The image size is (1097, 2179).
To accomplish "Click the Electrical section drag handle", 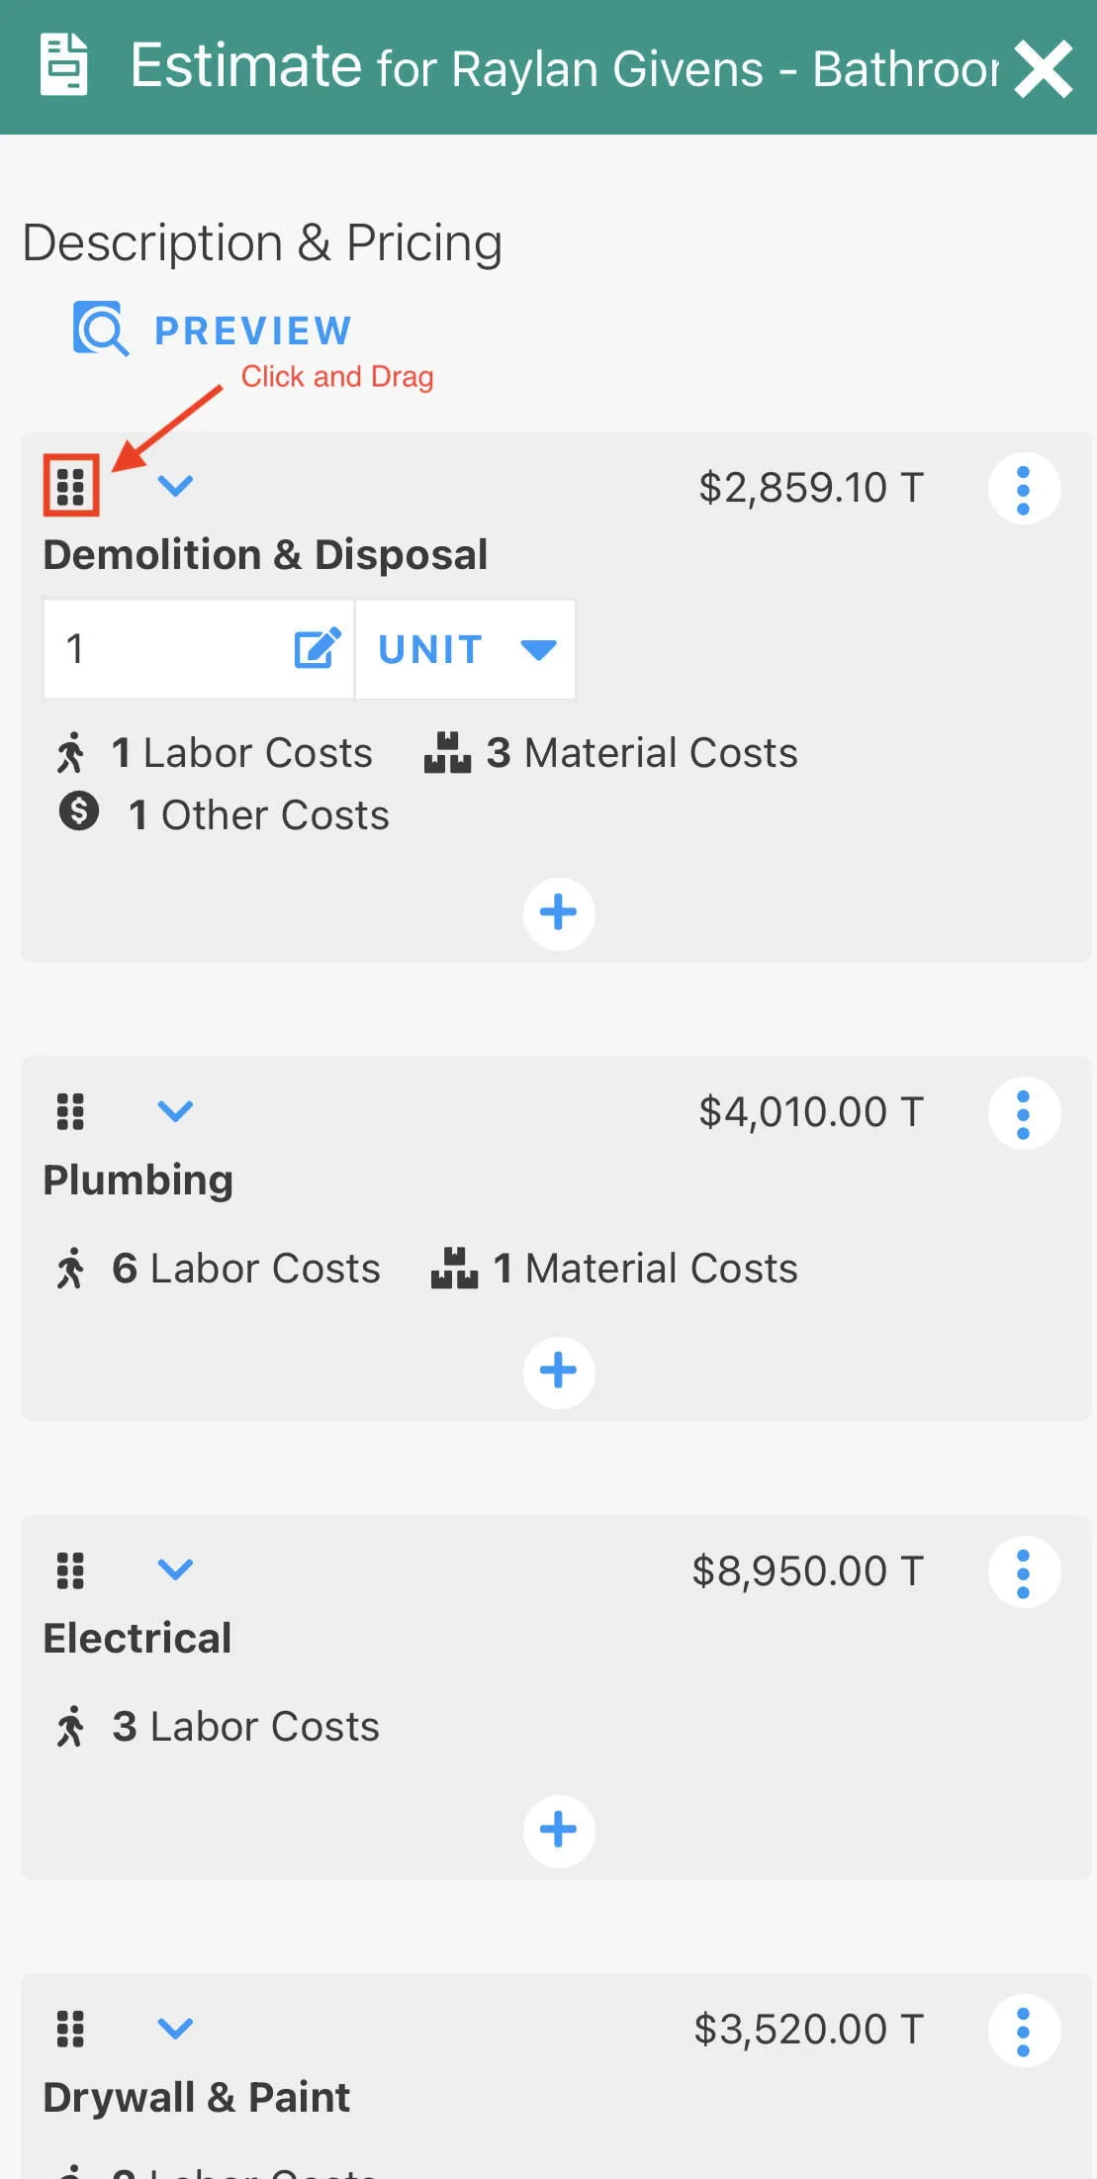I will (x=70, y=1570).
